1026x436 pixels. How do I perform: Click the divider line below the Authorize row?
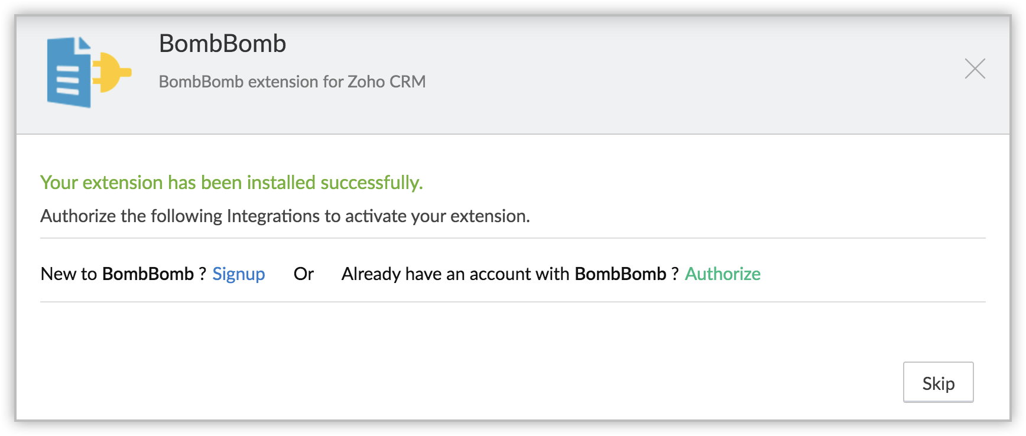pyautogui.click(x=512, y=302)
